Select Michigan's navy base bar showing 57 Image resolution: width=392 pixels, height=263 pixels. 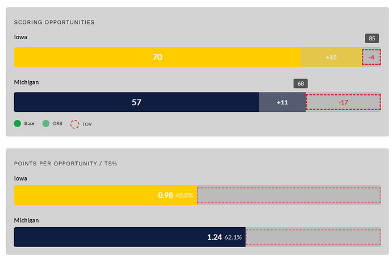(x=136, y=102)
